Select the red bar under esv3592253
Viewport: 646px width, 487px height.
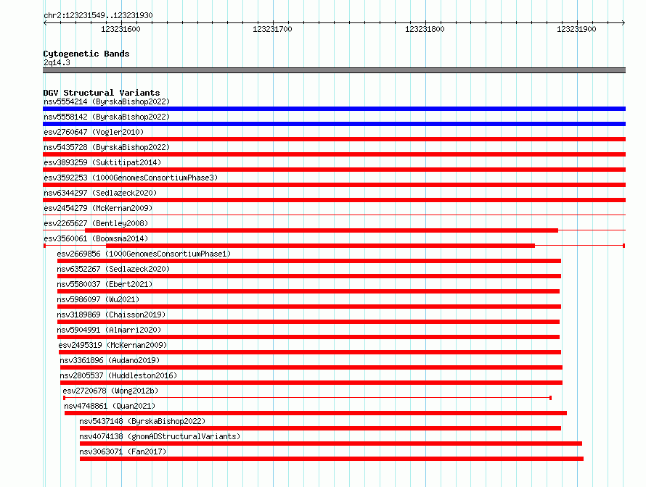coord(334,185)
